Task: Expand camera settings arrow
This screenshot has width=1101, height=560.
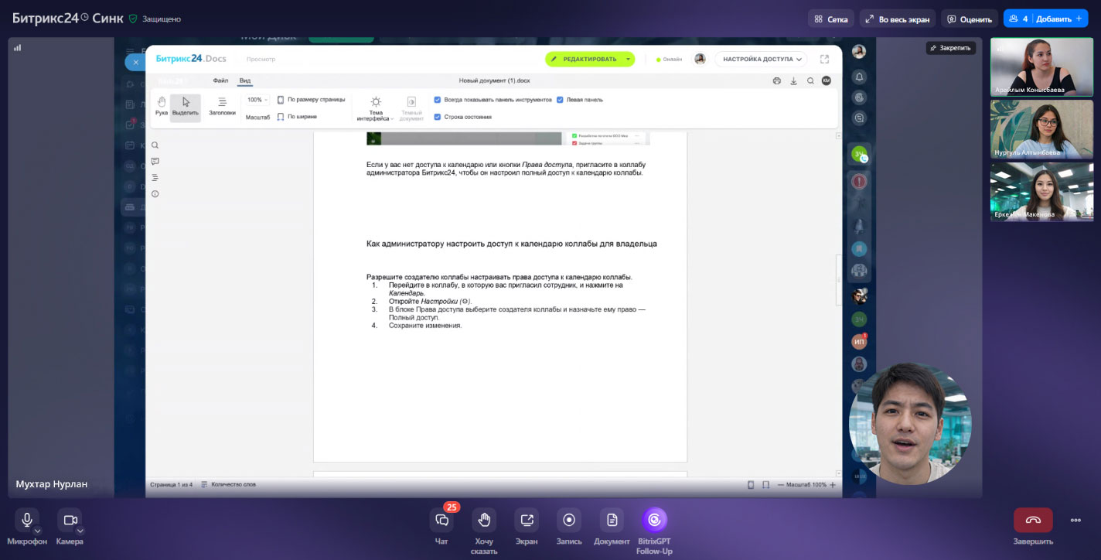Action: [x=80, y=531]
